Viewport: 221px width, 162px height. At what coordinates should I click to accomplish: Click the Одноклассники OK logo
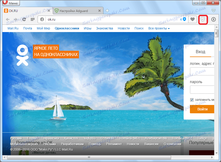tap(22, 55)
